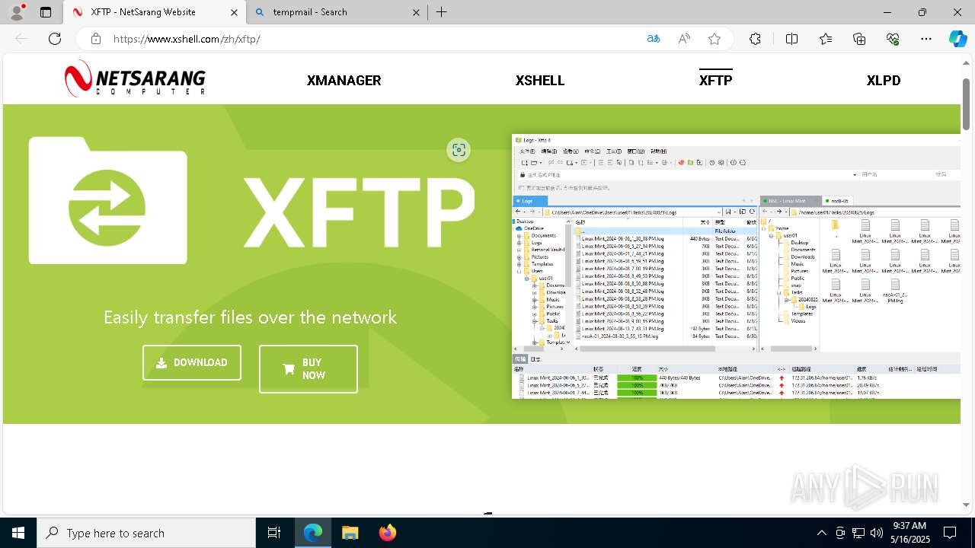Click the volume tray icon

[877, 533]
